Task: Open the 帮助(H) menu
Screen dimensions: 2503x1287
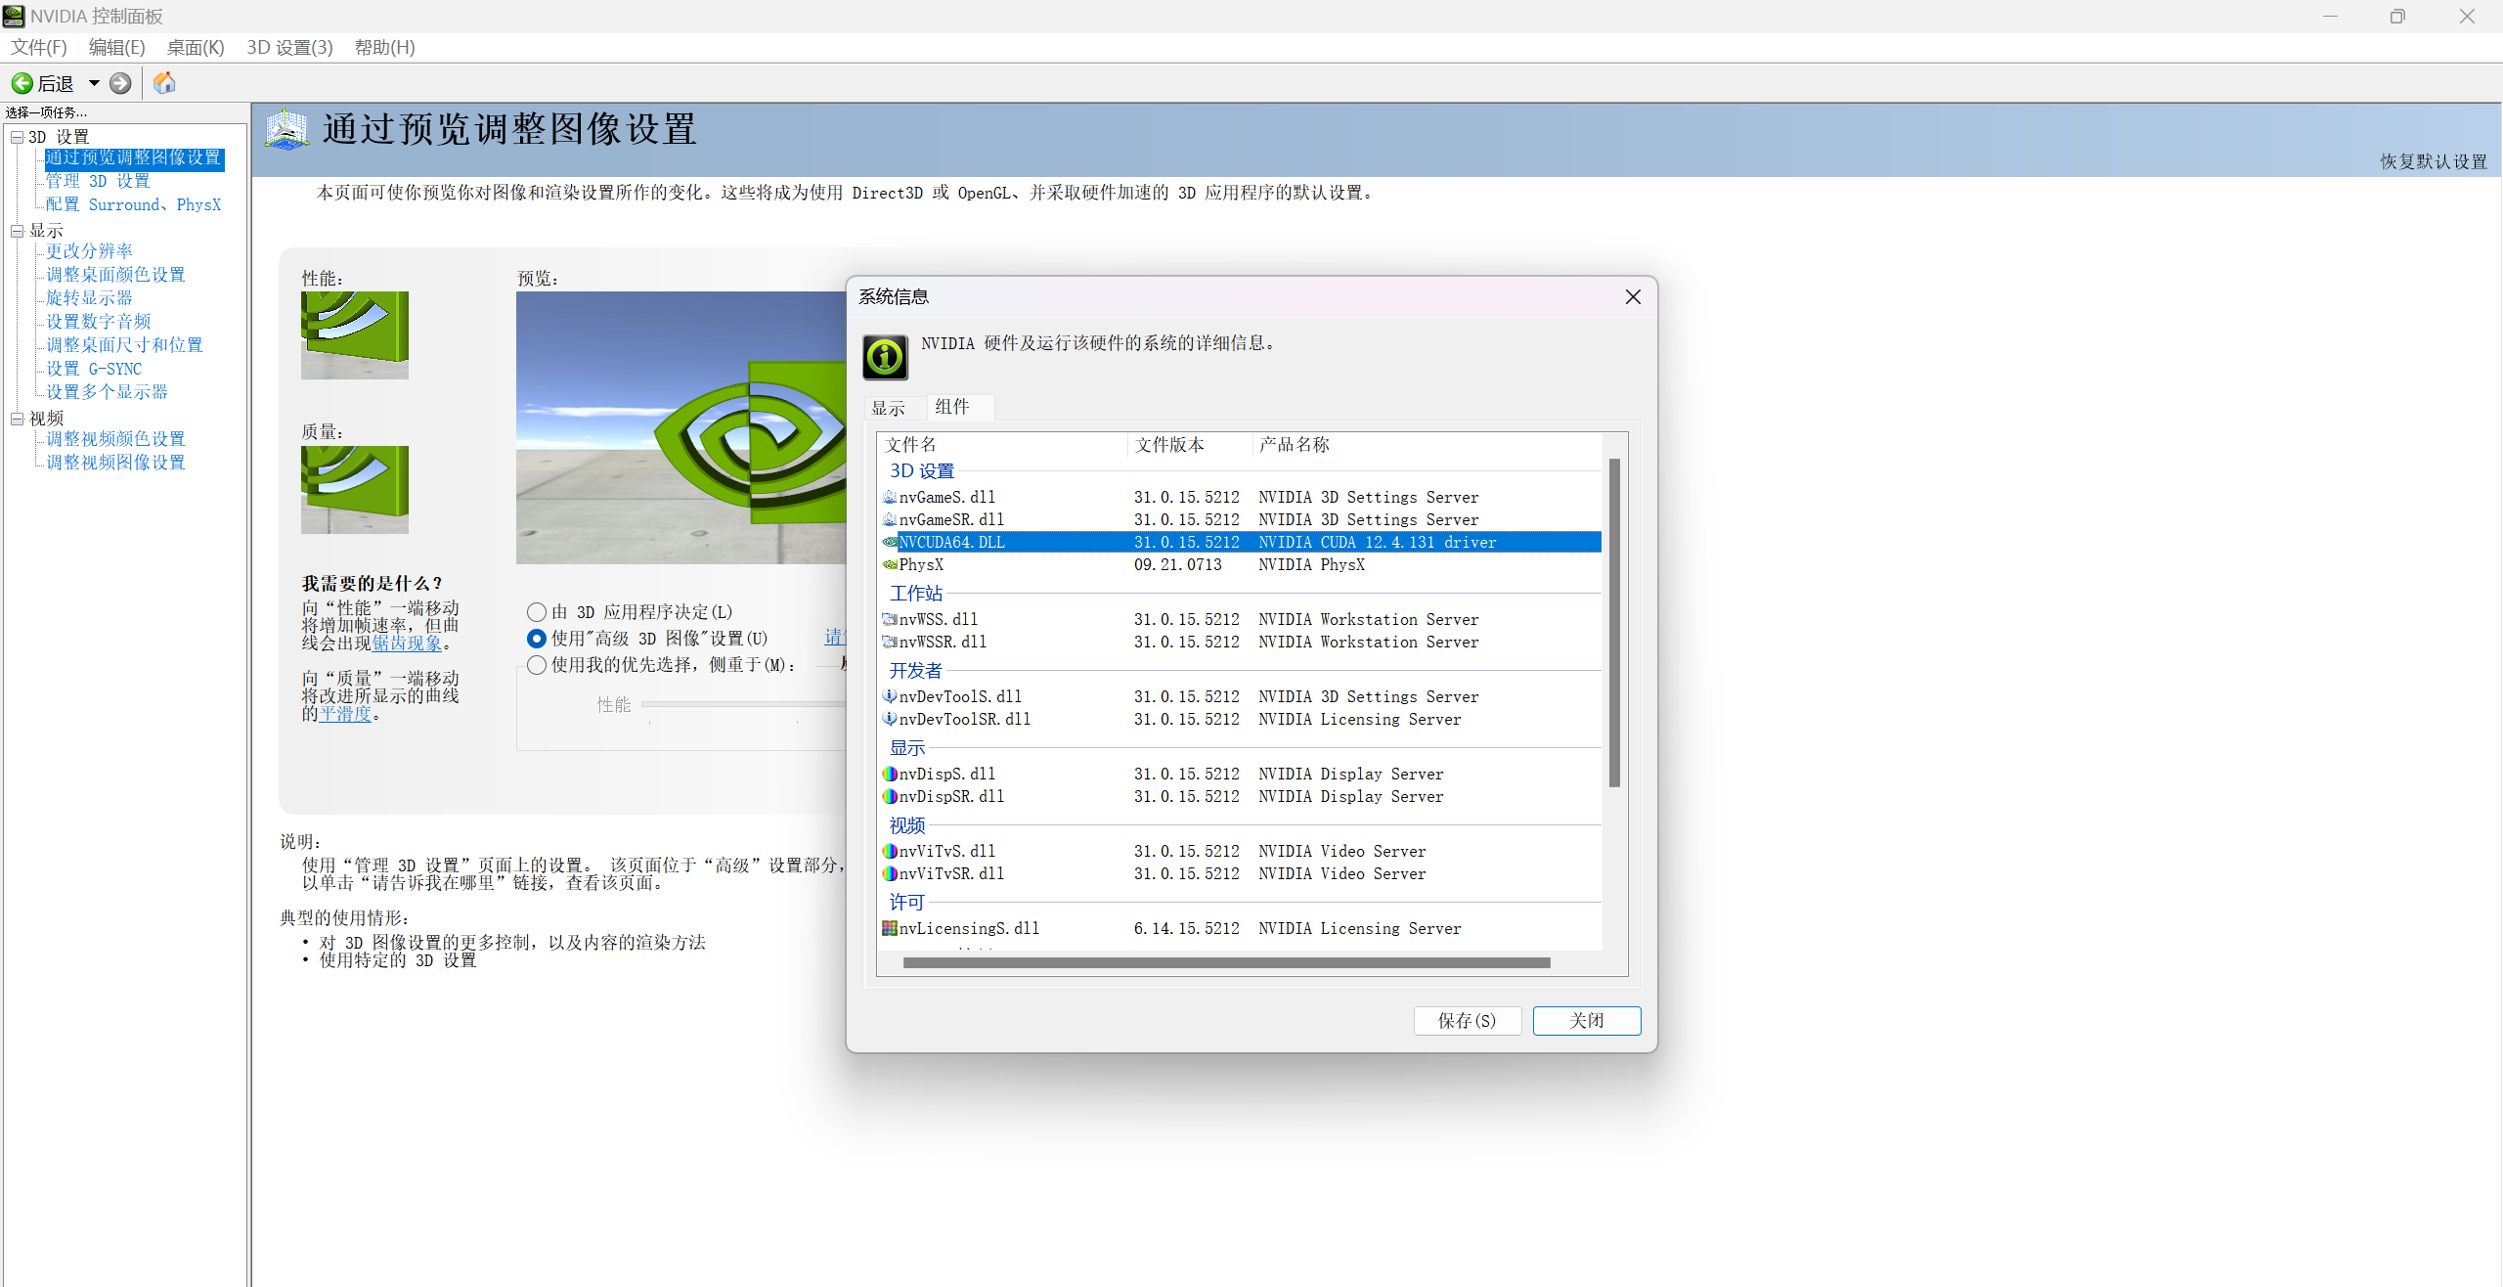Action: coord(384,47)
